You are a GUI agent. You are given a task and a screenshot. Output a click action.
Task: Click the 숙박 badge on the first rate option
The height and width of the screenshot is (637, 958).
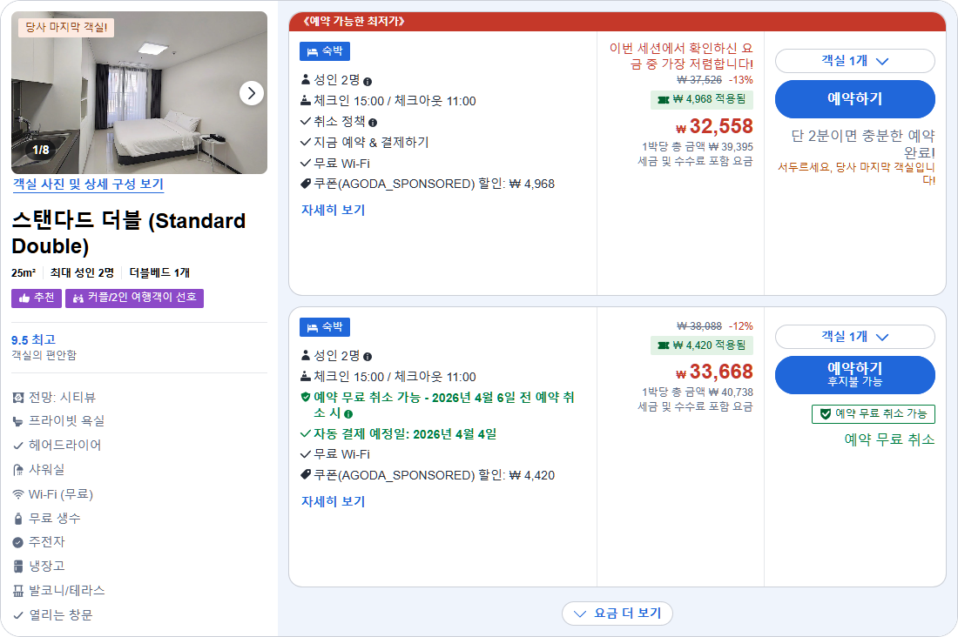coord(324,51)
